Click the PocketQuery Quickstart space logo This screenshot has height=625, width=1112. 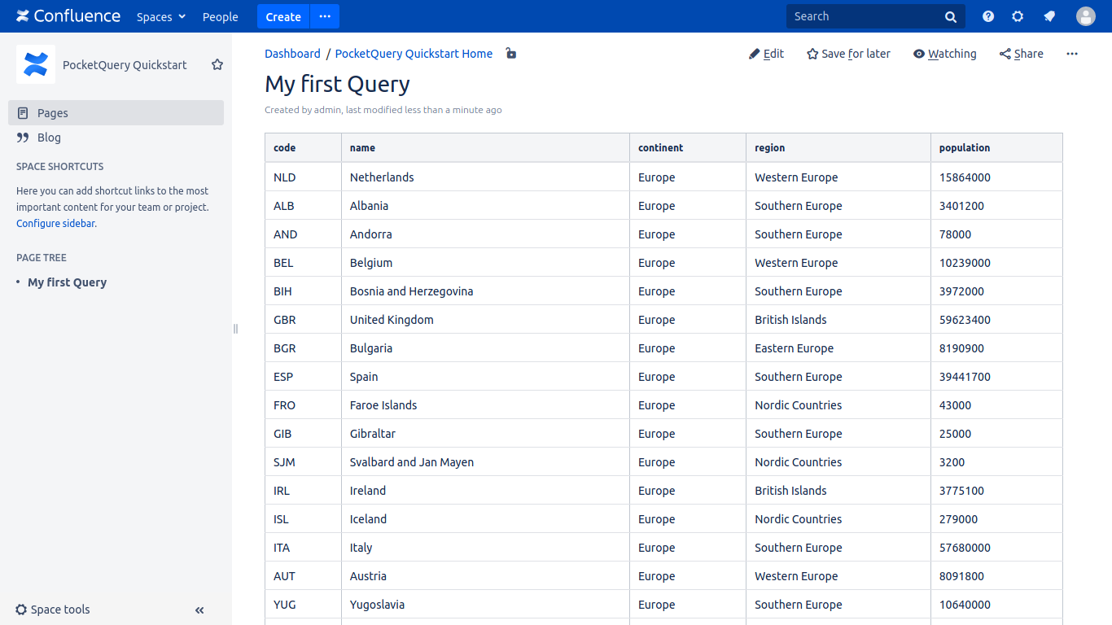click(x=36, y=64)
